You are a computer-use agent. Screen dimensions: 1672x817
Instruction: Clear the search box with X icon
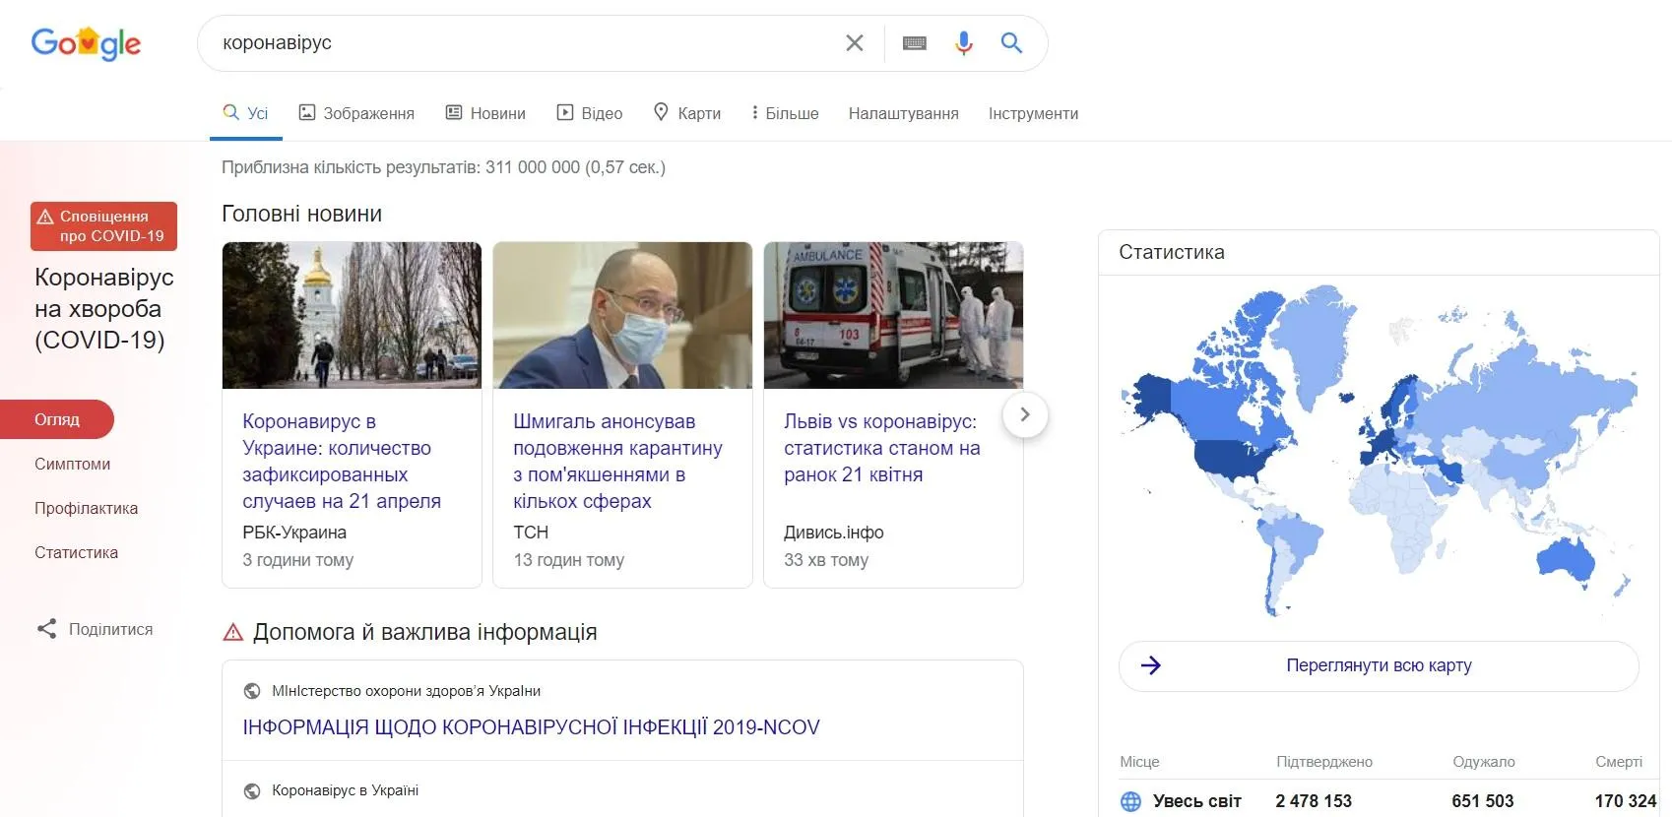854,43
